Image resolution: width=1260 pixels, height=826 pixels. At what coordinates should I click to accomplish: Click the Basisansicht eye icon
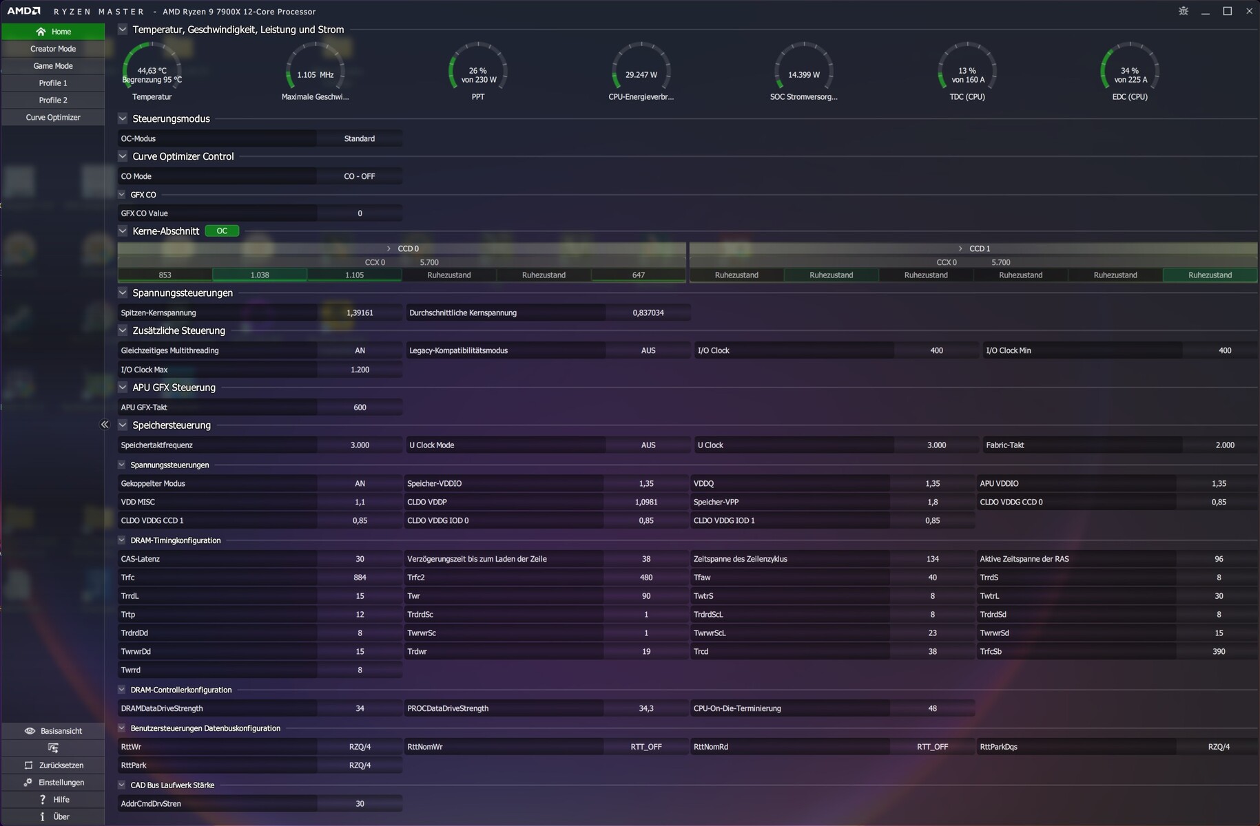(x=30, y=731)
